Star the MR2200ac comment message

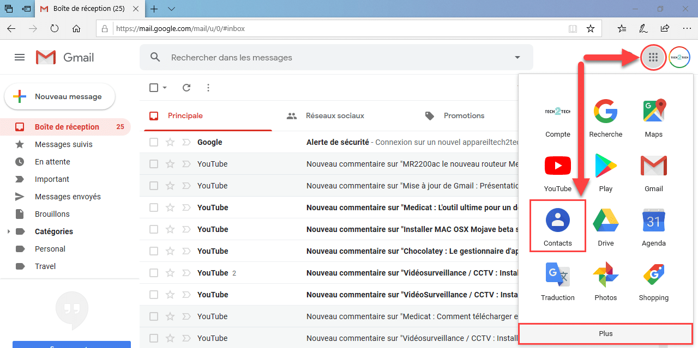[170, 164]
